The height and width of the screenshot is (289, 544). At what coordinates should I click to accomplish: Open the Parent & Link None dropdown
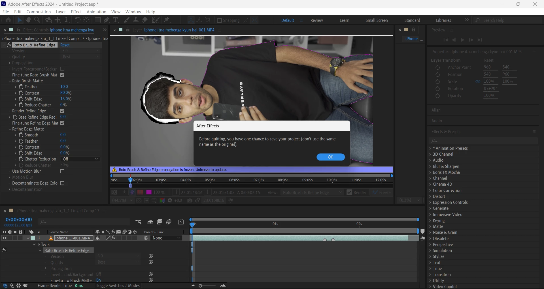pyautogui.click(x=166, y=238)
